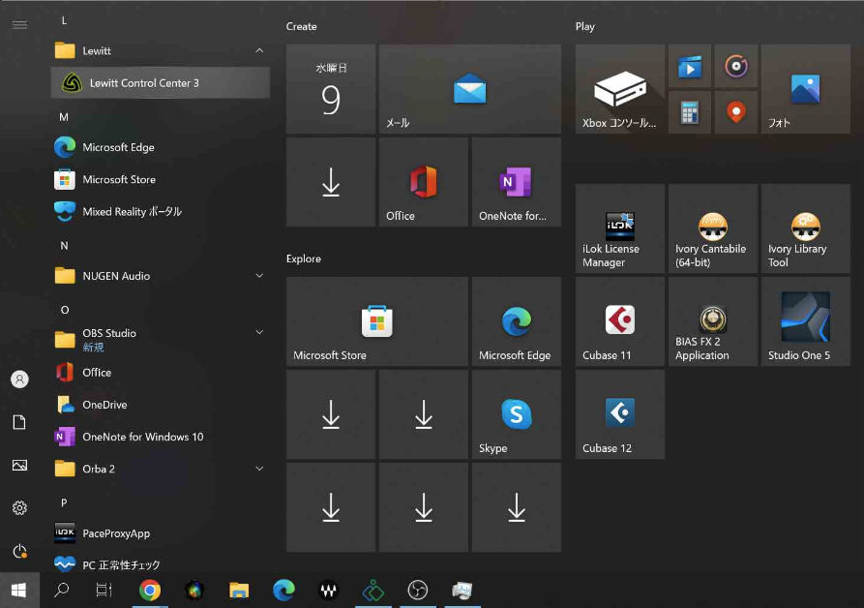Open the Office tile in Create group
This screenshot has width=864, height=608.
(x=424, y=182)
